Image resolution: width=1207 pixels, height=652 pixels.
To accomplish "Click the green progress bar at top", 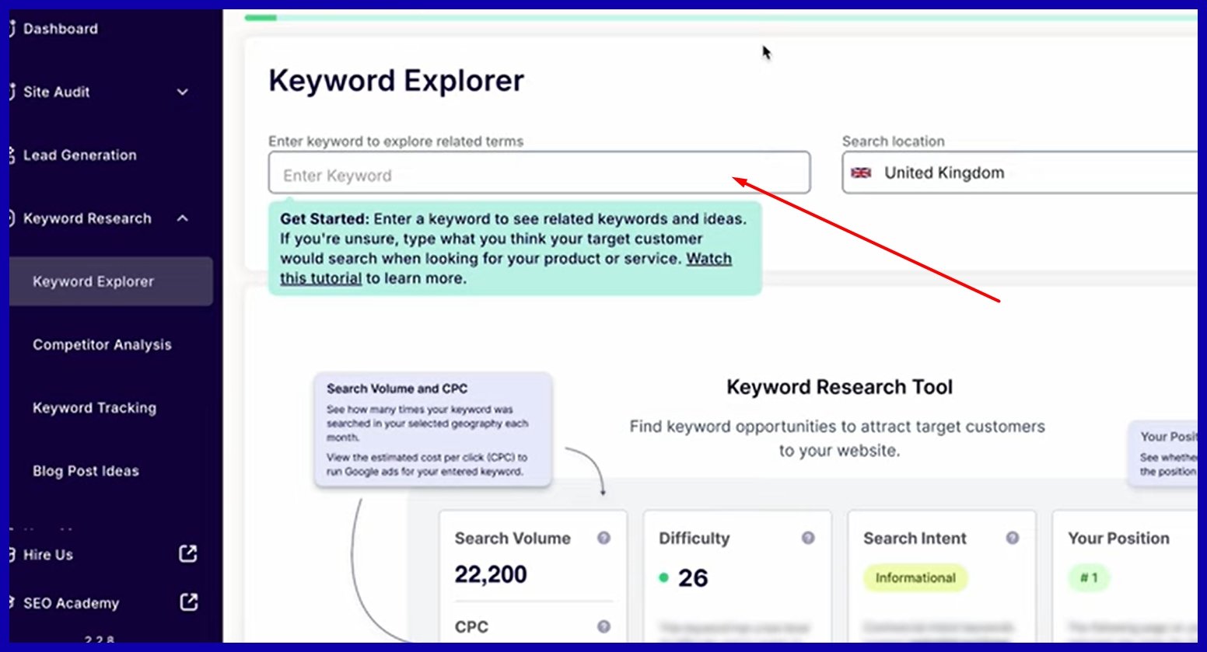I will [x=261, y=17].
